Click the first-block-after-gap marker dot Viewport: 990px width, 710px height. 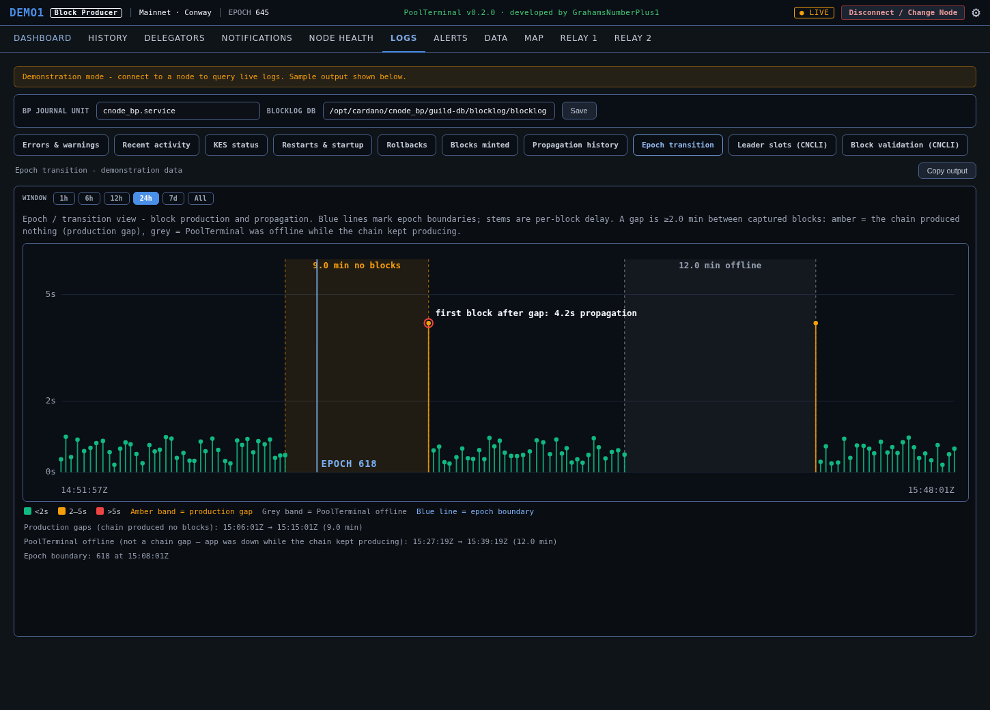coord(429,323)
